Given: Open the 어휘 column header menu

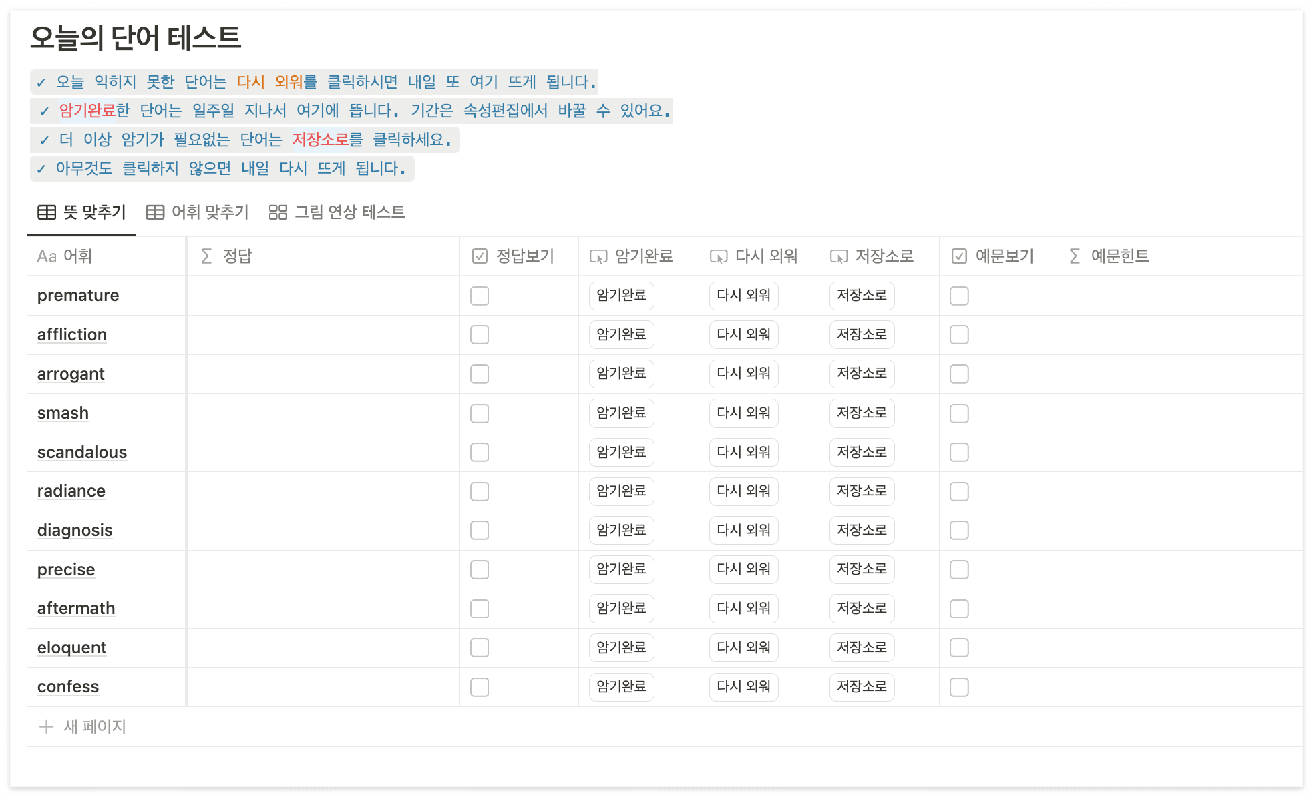Looking at the screenshot, I should 77,256.
